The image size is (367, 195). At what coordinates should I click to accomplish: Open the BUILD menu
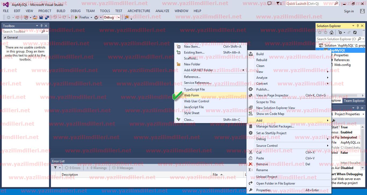[61, 11]
